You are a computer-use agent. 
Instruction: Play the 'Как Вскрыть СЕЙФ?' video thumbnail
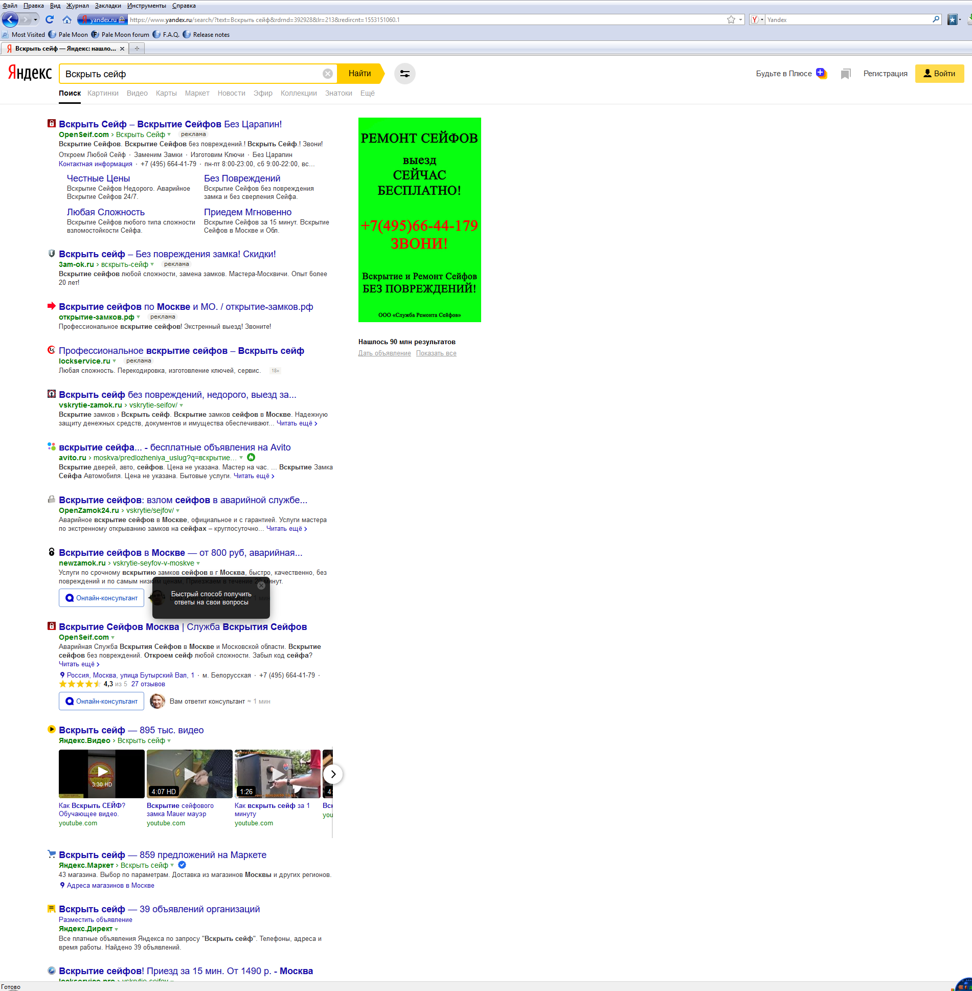102,774
